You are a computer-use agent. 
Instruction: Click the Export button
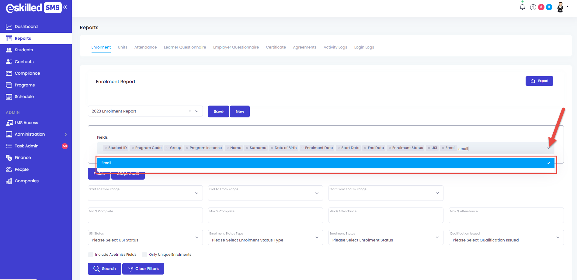point(539,81)
